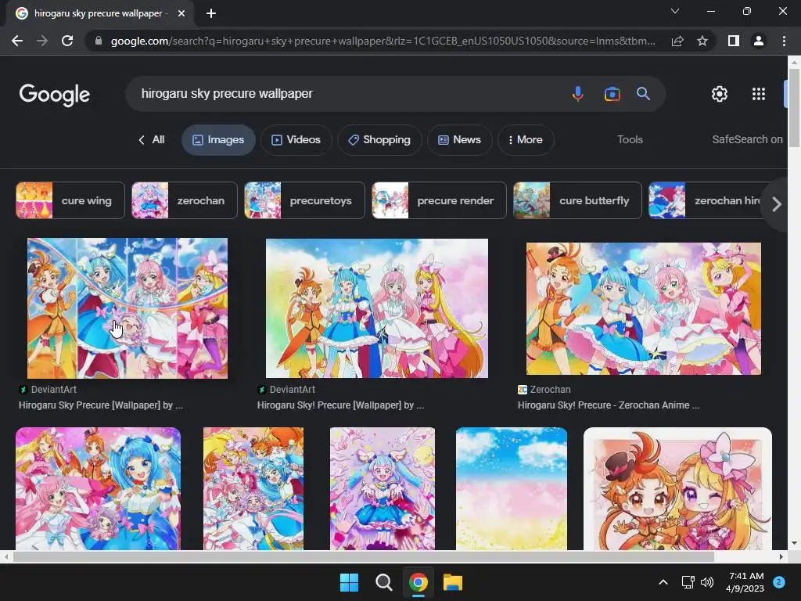Switch to the News tab
Image resolution: width=801 pixels, height=601 pixels.
pos(460,140)
